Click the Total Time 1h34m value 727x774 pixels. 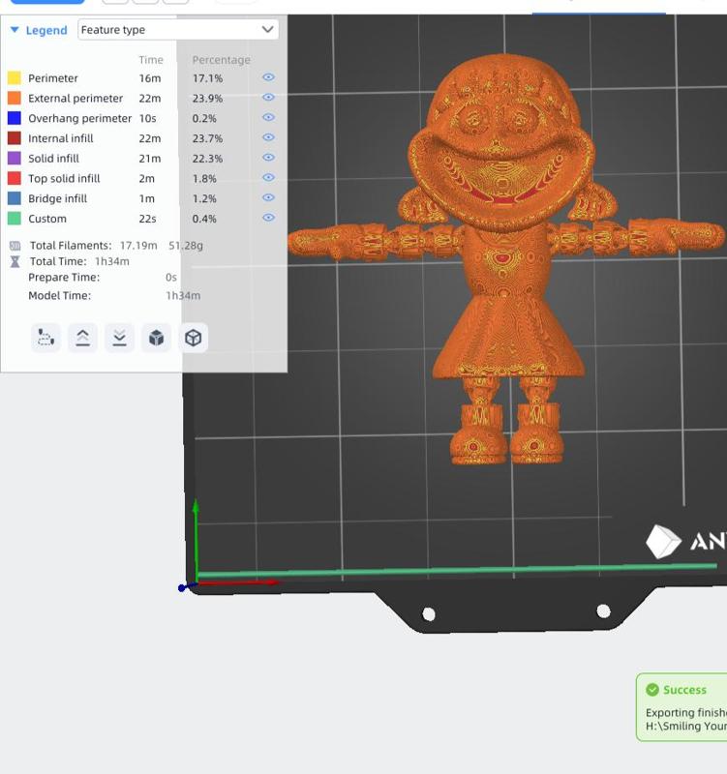tap(112, 261)
